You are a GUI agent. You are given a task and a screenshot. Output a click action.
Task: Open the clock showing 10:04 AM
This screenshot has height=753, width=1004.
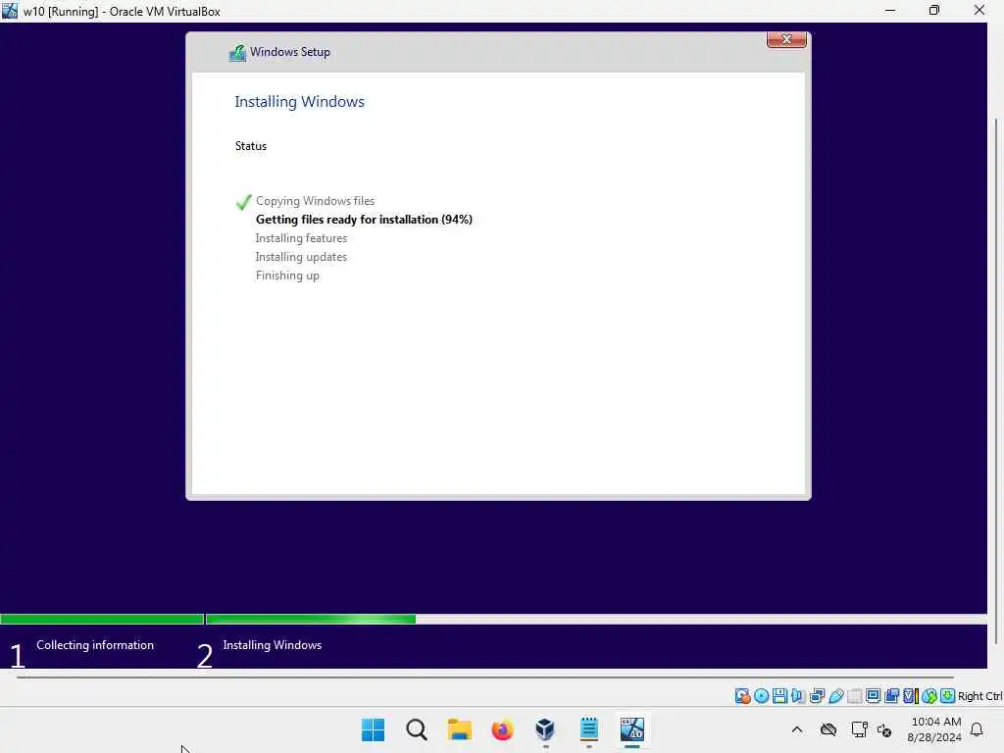click(934, 729)
